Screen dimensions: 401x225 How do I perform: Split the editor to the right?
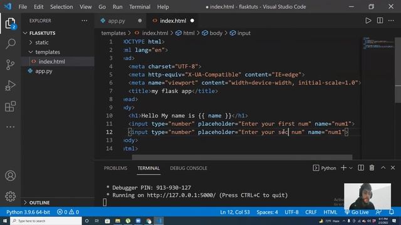pos(380,21)
